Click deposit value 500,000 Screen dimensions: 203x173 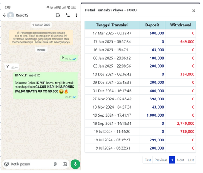[157, 33]
